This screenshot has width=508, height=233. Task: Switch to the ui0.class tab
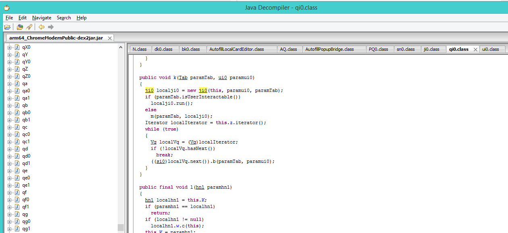(x=490, y=49)
